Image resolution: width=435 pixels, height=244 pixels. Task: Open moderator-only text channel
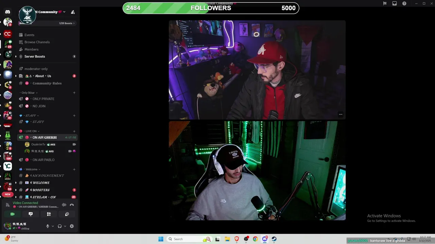[47, 69]
